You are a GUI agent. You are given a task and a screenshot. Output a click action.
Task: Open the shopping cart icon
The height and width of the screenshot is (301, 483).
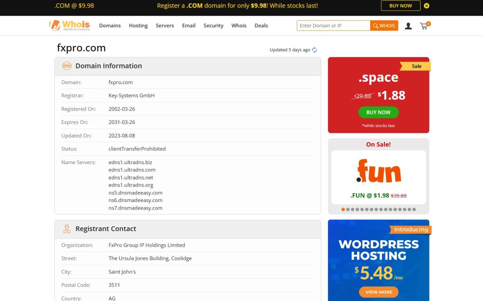pos(424,26)
